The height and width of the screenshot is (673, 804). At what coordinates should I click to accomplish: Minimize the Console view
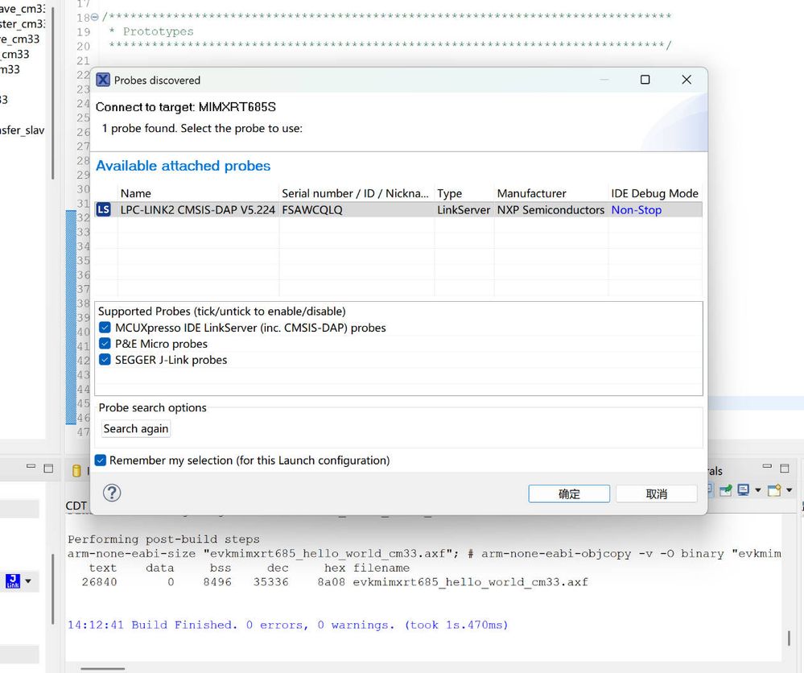tap(767, 466)
